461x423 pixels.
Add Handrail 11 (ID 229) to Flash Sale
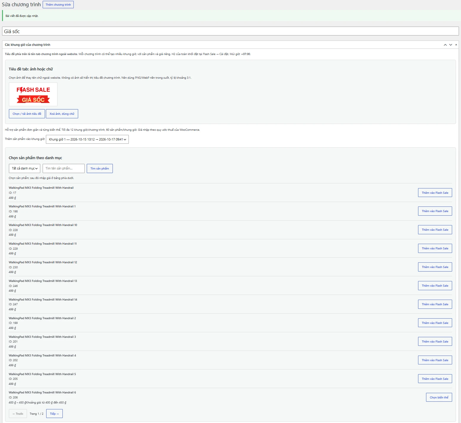435,248
